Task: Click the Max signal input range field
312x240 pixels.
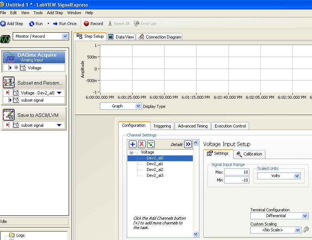Action: pyautogui.click(x=237, y=172)
